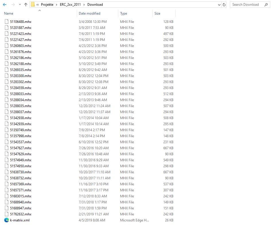Go up one folder level
274x228 pixels.
pos(26,5)
